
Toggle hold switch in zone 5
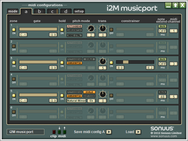[62, 95]
